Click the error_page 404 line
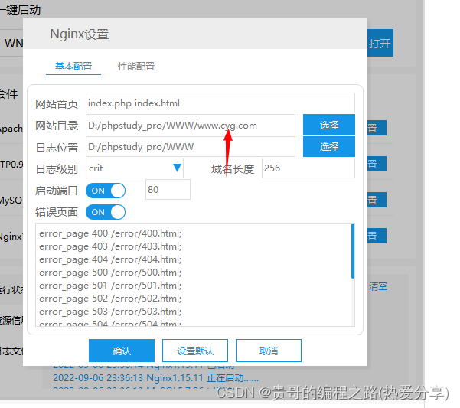 pyautogui.click(x=110, y=259)
